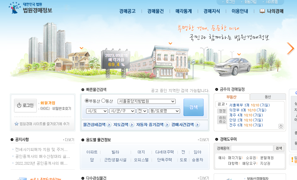Viewport: 297px width, 180px height.
Task: Click 더보기 next to 다수관심물건
Action: [x=204, y=178]
